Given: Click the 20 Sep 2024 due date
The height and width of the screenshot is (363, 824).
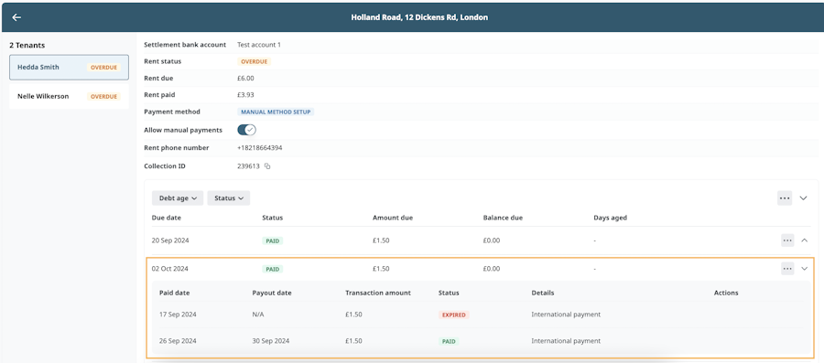Looking at the screenshot, I should click(x=170, y=240).
